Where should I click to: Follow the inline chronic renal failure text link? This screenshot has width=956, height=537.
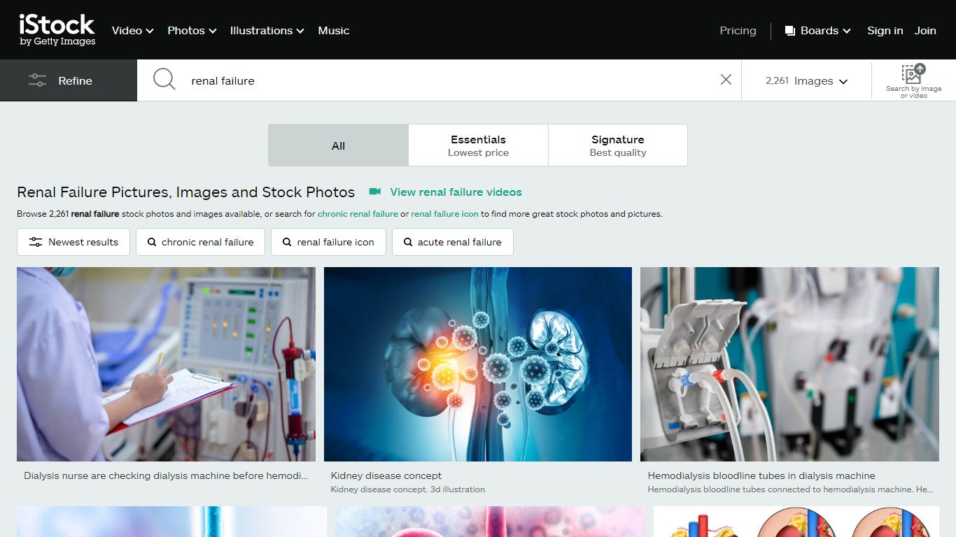[358, 214]
